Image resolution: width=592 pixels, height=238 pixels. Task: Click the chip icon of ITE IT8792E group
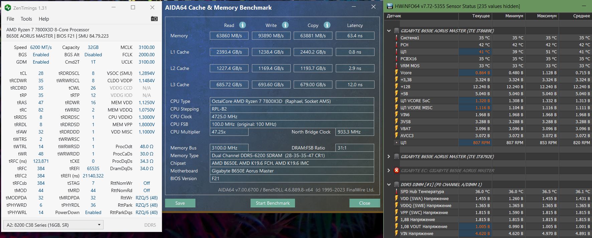pyautogui.click(x=397, y=156)
